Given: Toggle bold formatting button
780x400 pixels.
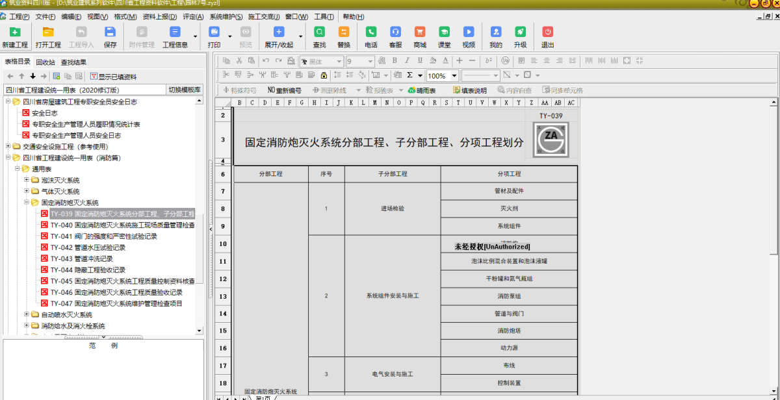Looking at the screenshot, I should [395, 60].
